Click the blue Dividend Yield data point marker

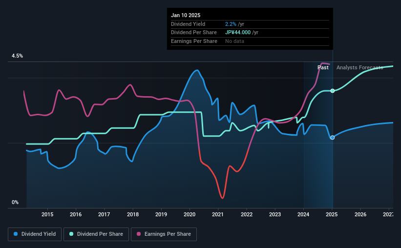333,138
